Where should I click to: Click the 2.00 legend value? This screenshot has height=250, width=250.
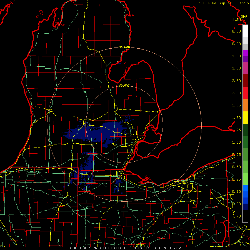(x=236, y=93)
